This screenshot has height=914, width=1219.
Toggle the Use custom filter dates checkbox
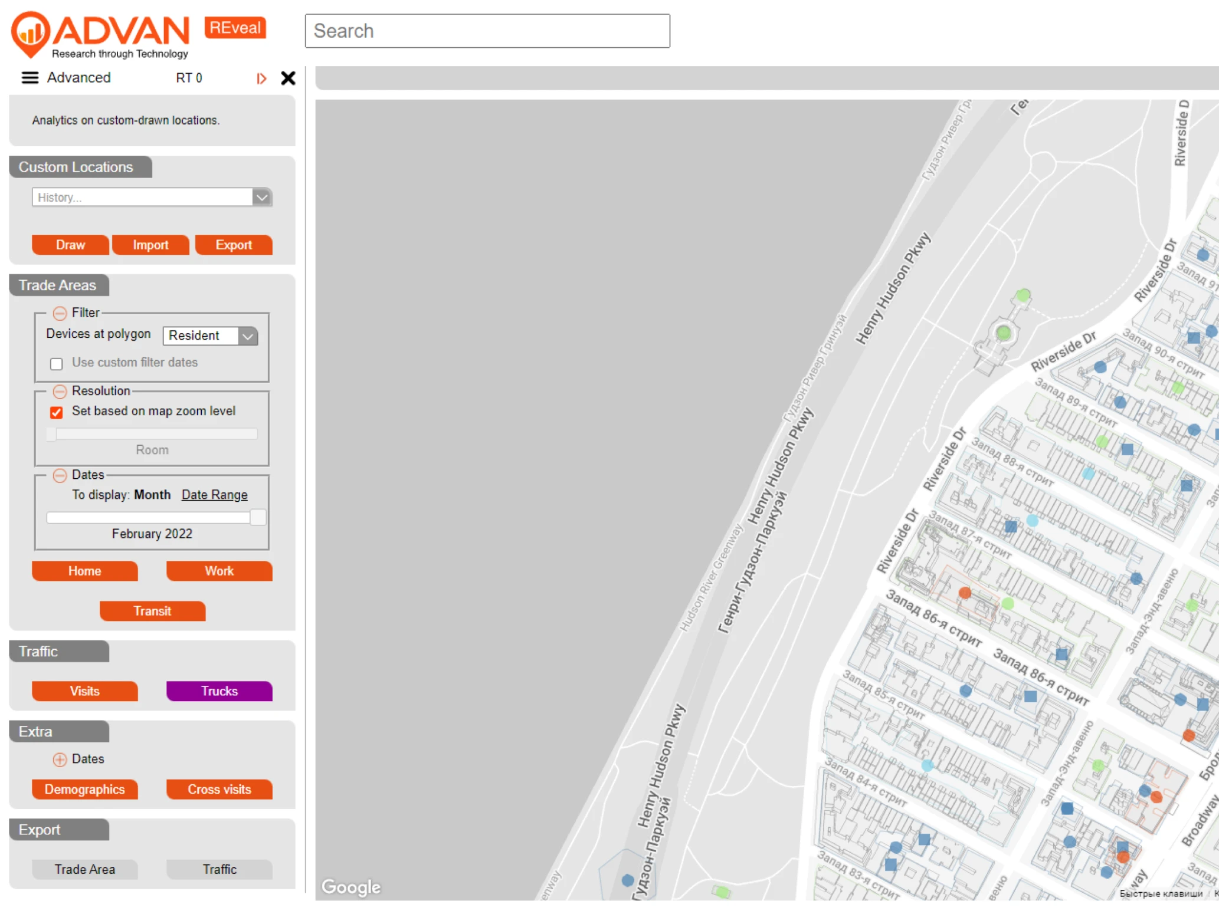[56, 364]
